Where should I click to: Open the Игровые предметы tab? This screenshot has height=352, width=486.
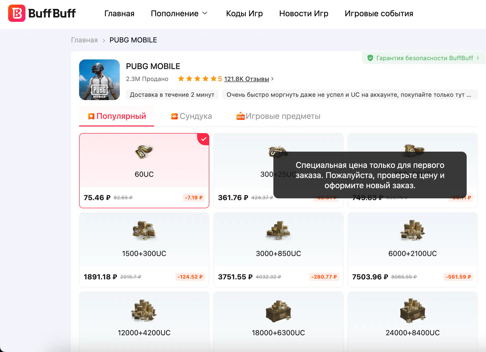point(278,116)
